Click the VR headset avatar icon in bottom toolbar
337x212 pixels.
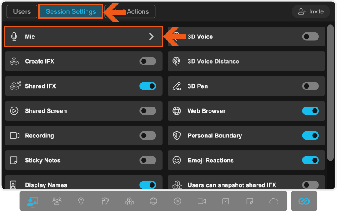pos(105,201)
